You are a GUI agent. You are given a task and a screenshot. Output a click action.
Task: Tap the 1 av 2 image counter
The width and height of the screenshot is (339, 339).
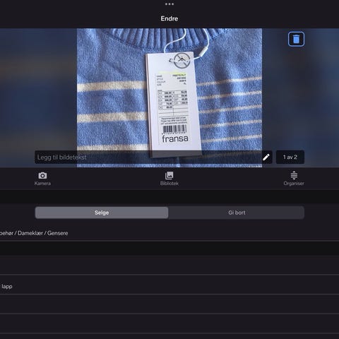pyautogui.click(x=290, y=157)
